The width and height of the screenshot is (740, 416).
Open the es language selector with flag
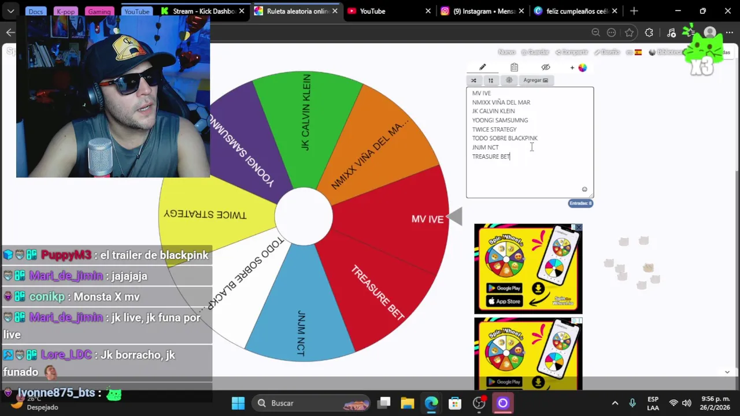(634, 52)
